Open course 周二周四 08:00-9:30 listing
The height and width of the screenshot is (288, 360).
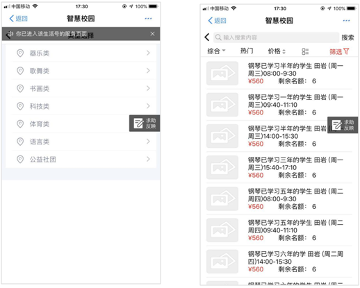(279, 199)
